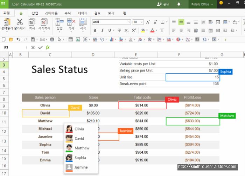Click the cell Format (서식) icon
This screenshot has height=176, width=245.
tap(83, 22)
